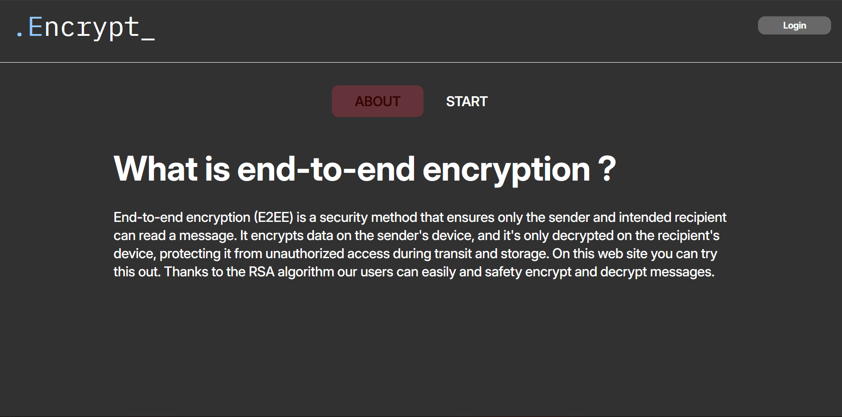Click the word "encryption" in the large heading
Viewport: 842px width, 417px height.
point(506,169)
